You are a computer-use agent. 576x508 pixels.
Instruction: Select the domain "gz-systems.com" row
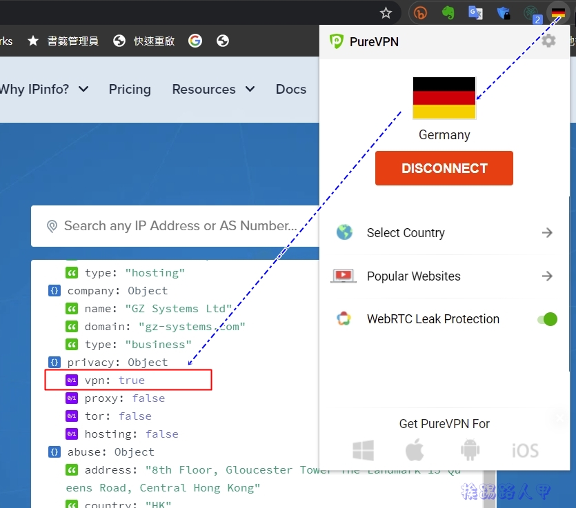pyautogui.click(x=155, y=327)
